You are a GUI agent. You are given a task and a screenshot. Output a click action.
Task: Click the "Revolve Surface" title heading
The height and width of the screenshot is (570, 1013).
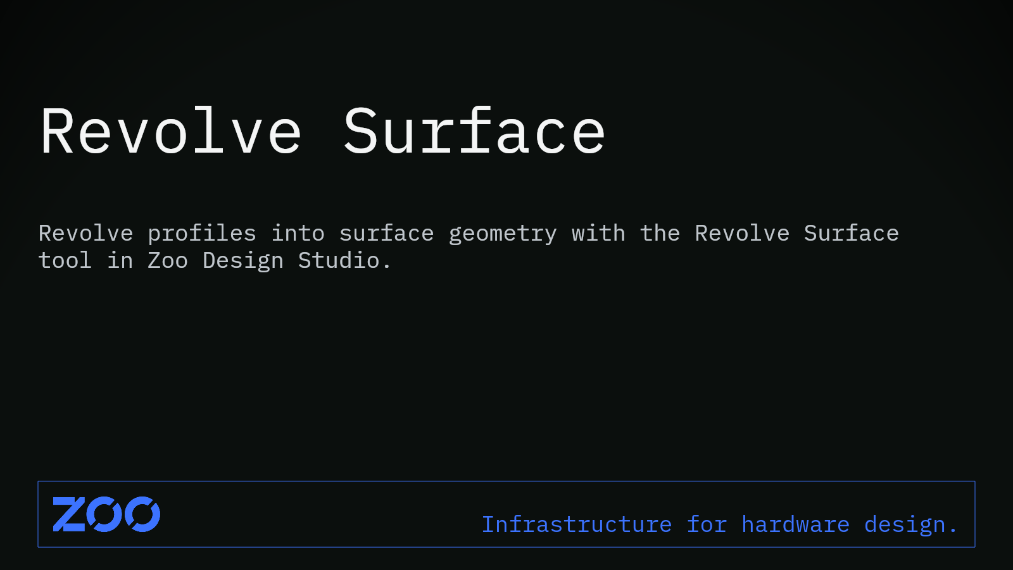coord(323,132)
